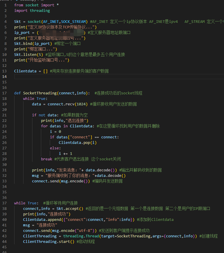Click "if not data:" condition
The height and width of the screenshot is (253, 224).
click(45, 115)
